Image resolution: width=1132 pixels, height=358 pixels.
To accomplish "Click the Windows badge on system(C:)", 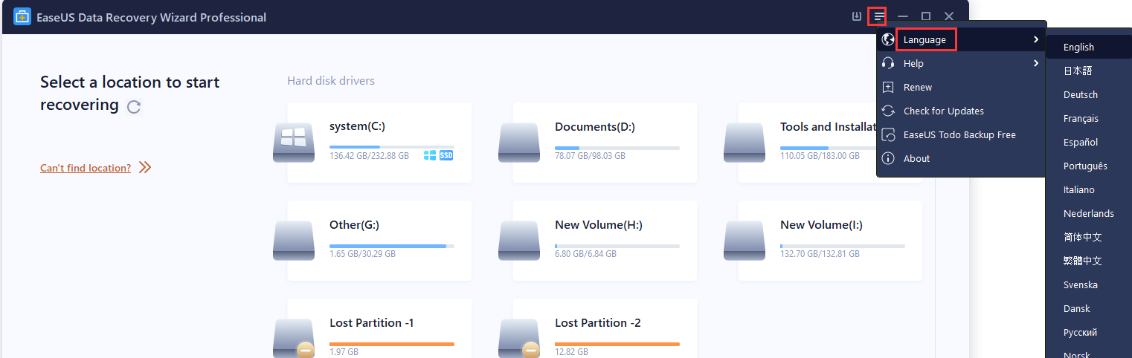I will coord(430,155).
